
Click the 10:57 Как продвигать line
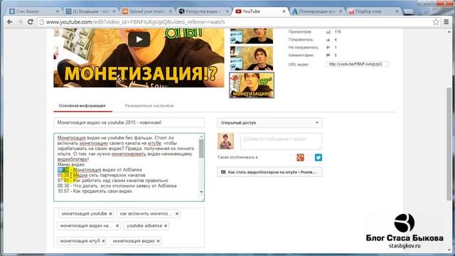click(x=95, y=191)
